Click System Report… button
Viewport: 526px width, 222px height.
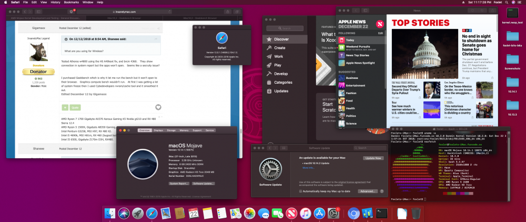coord(178,184)
